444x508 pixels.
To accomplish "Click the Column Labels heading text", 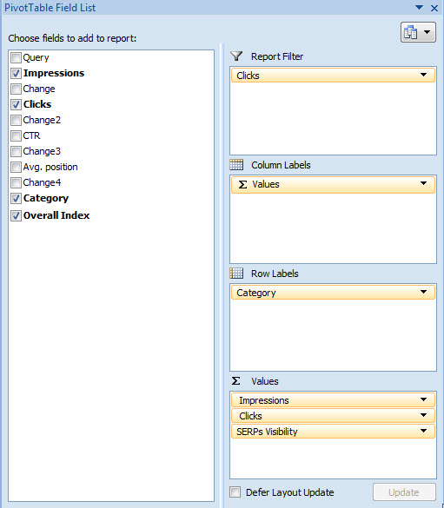I will [281, 165].
